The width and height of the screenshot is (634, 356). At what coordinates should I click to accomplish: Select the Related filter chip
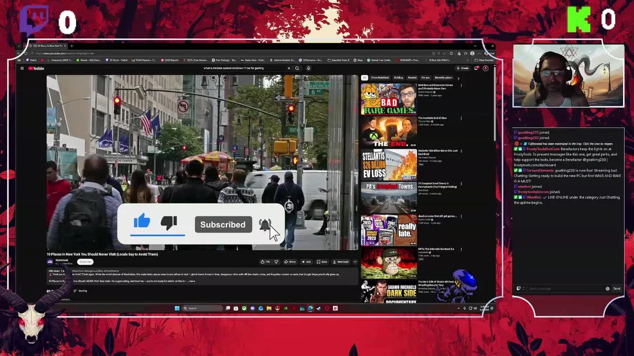coord(412,78)
